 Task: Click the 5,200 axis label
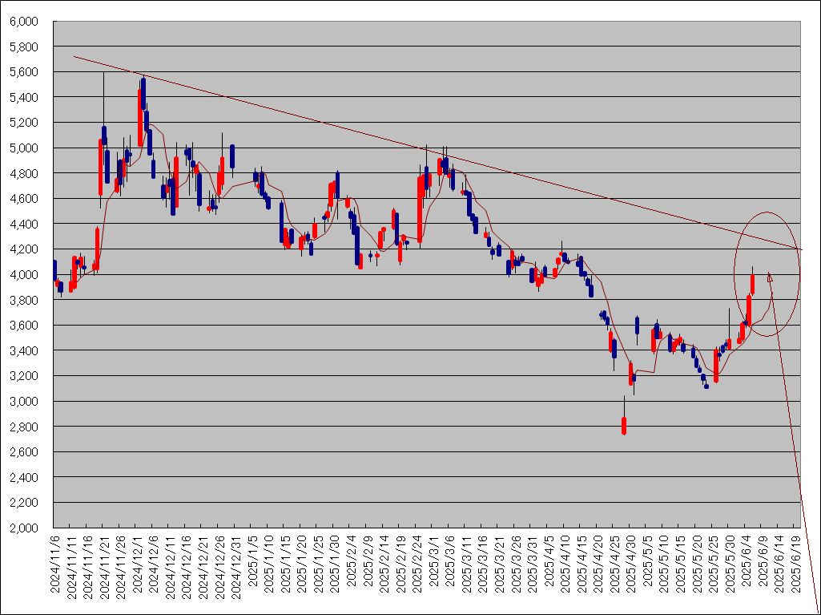click(x=24, y=123)
